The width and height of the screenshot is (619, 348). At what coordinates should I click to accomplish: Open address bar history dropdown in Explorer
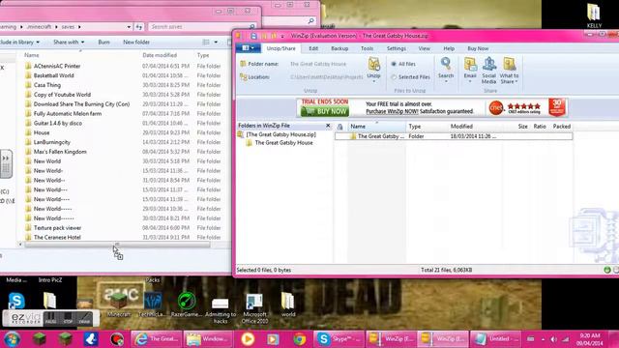(x=129, y=27)
